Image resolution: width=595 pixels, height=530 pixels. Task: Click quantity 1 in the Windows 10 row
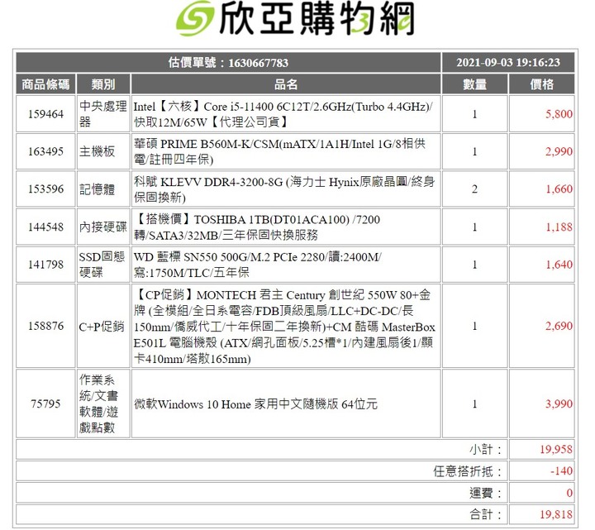pyautogui.click(x=474, y=403)
